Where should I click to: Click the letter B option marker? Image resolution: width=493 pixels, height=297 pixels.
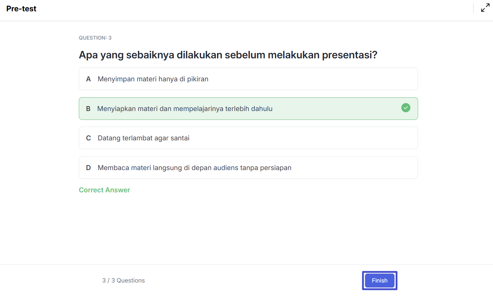pyautogui.click(x=88, y=109)
